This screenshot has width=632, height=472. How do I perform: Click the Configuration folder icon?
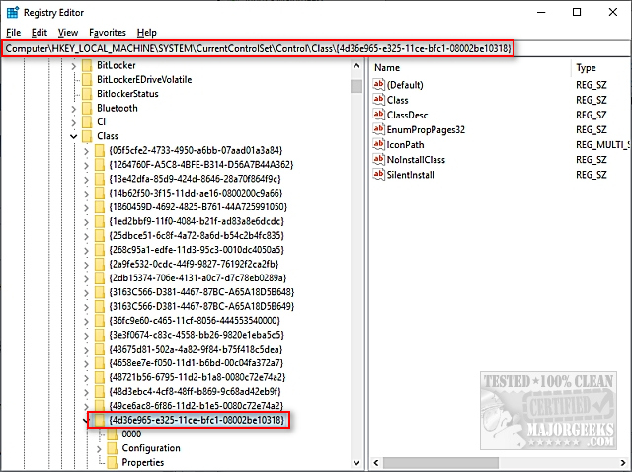(x=112, y=448)
